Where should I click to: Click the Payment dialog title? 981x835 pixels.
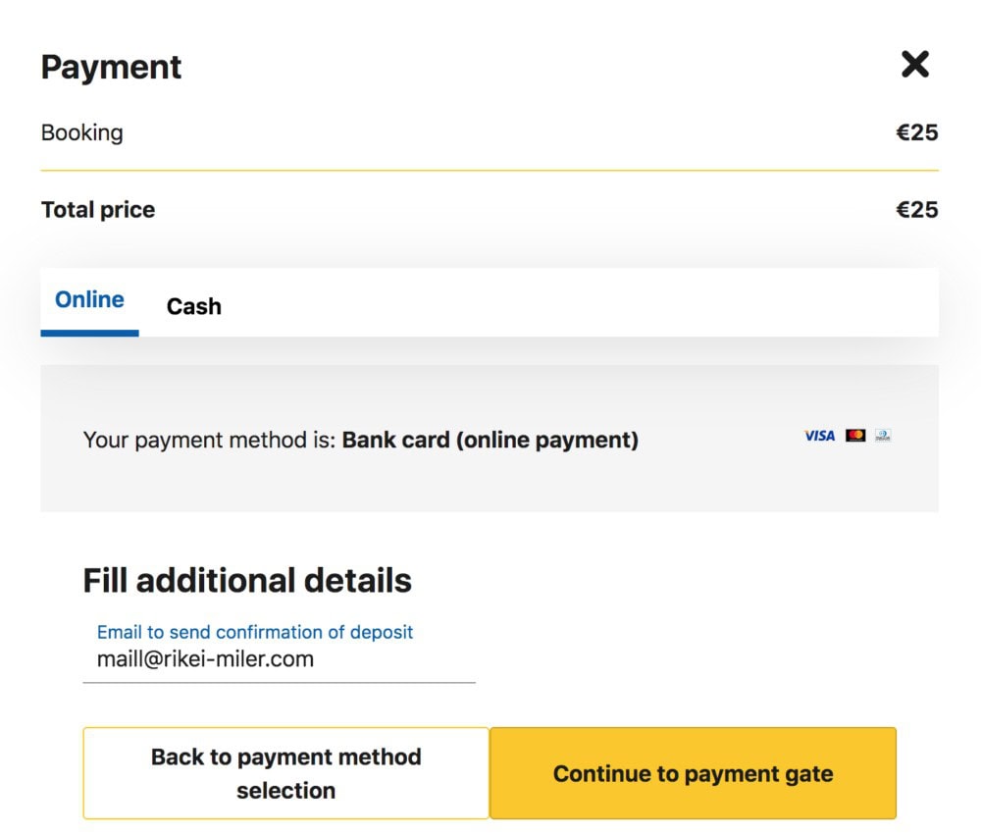coord(112,67)
